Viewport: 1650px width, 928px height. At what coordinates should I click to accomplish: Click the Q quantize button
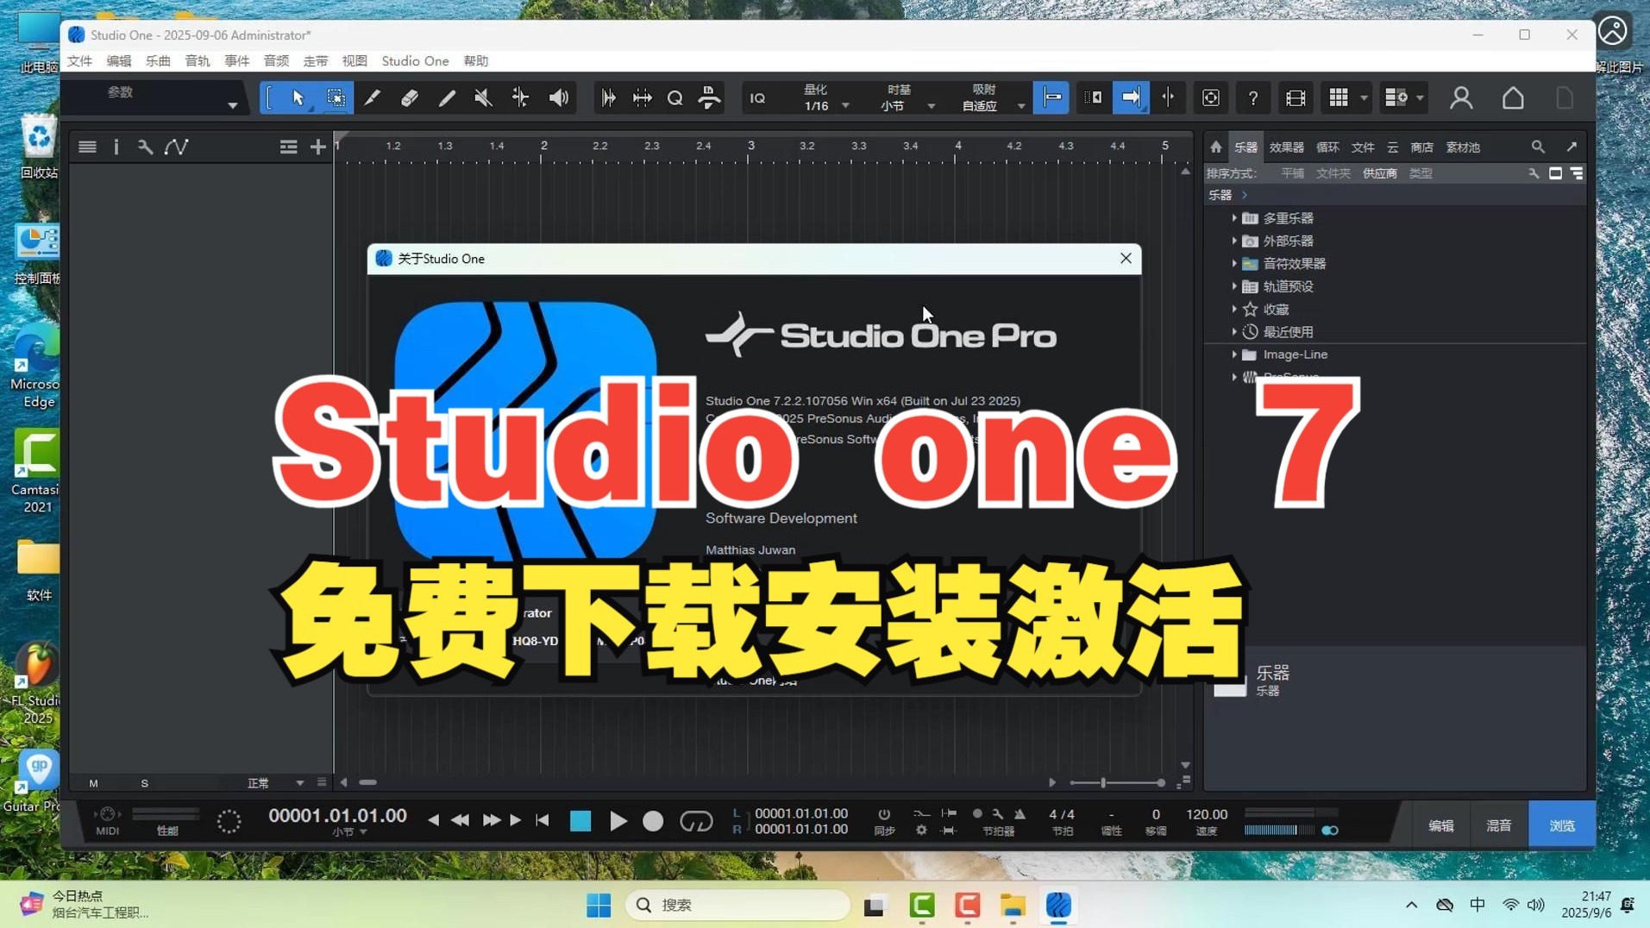675,98
